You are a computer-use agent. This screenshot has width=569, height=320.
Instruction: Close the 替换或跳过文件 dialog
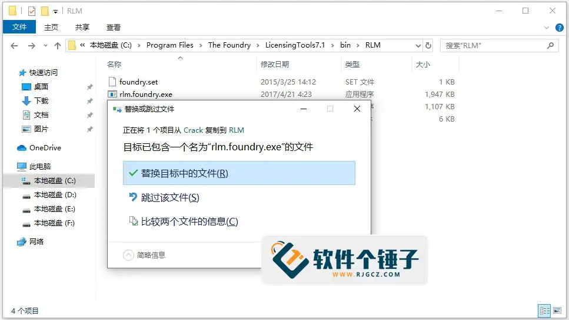tap(357, 109)
